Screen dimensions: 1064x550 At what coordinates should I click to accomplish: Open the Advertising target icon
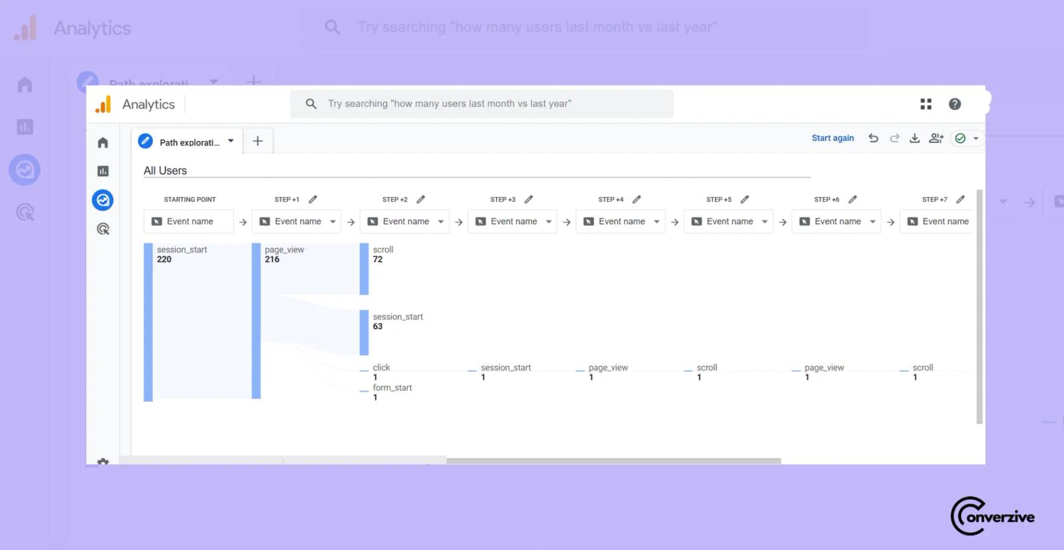click(103, 229)
